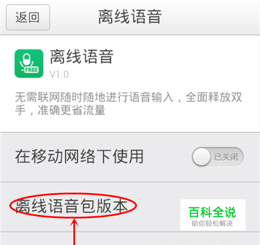This screenshot has width=260, height=245.
Task: Click the 在移动网络下使用 setting label
Action: coord(79,157)
